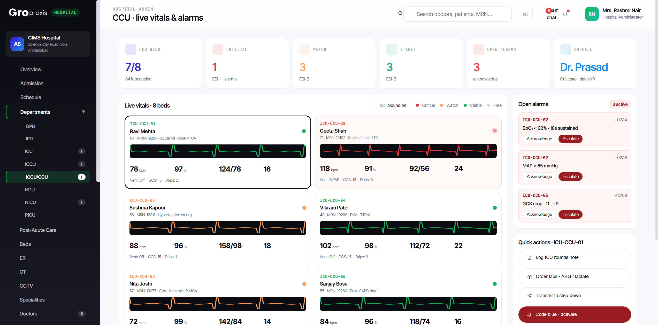
Task: Click ICU alert badge in sidebar
Action: [82, 151]
